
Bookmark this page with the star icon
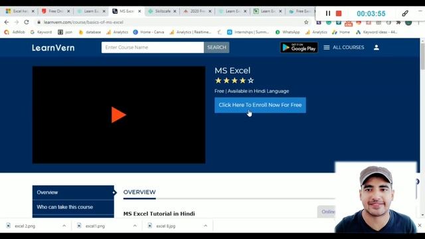pos(306,22)
